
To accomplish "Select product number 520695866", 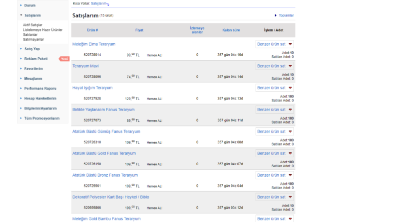I will point(92,208).
